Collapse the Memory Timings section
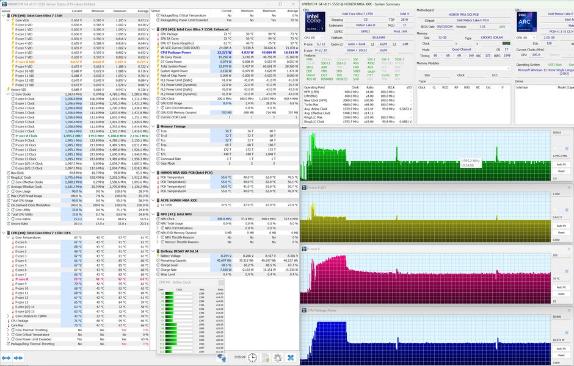This screenshot has height=366, width=574. tap(154, 126)
